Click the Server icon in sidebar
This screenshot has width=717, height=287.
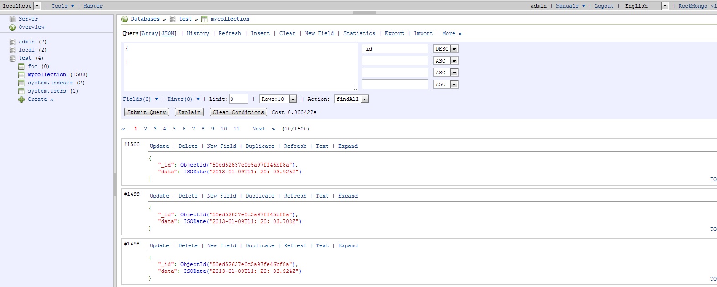[12, 19]
